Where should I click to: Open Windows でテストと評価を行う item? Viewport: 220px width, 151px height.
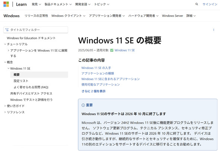(x=31, y=100)
